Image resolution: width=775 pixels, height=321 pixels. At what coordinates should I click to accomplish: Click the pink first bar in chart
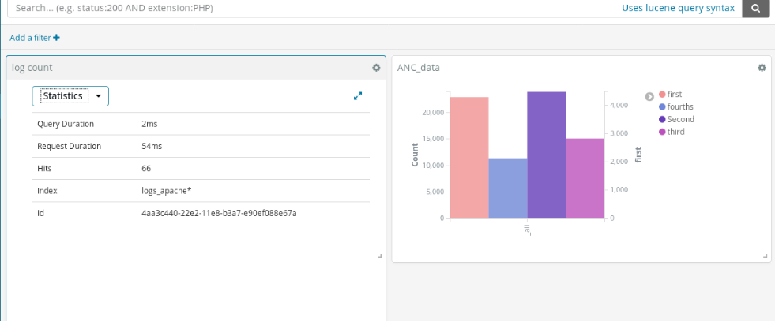(x=469, y=158)
